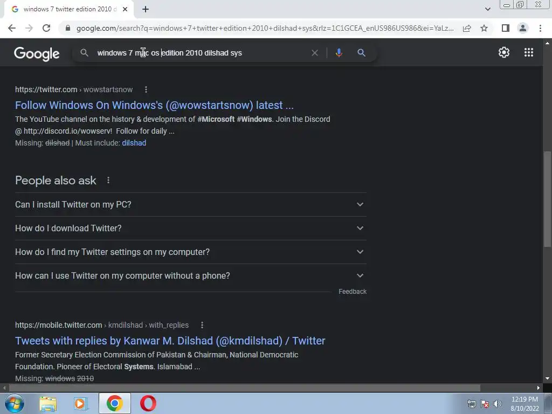Click the horizontal scrollbar thumb

click(x=244, y=388)
